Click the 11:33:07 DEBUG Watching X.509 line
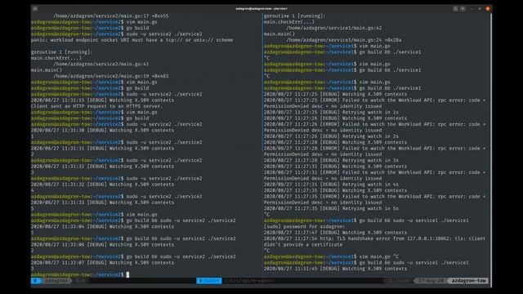This screenshot has width=523, height=294. tap(102, 263)
